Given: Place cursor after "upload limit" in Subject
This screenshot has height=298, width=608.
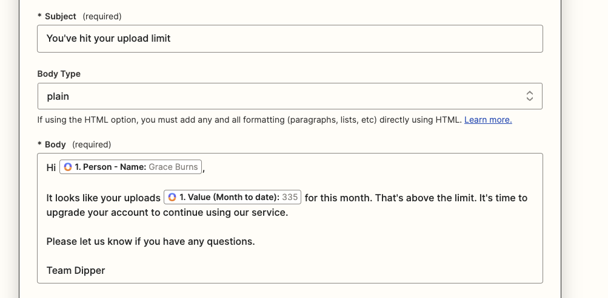Looking at the screenshot, I should click(x=171, y=39).
